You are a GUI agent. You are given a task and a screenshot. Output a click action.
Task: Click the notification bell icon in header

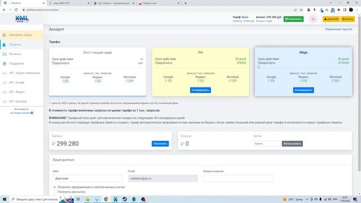tap(313, 19)
